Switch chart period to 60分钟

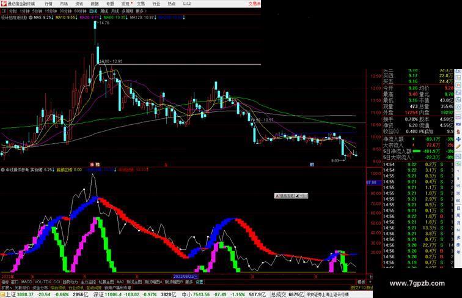click(x=80, y=11)
